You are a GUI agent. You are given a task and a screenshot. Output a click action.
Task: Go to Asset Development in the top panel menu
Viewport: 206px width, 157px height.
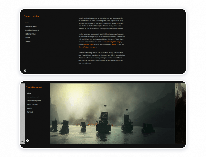click(x=32, y=30)
